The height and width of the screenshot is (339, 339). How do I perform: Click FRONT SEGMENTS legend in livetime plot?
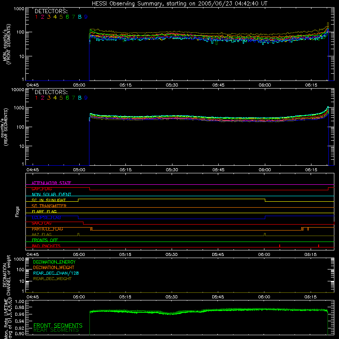click(58, 325)
